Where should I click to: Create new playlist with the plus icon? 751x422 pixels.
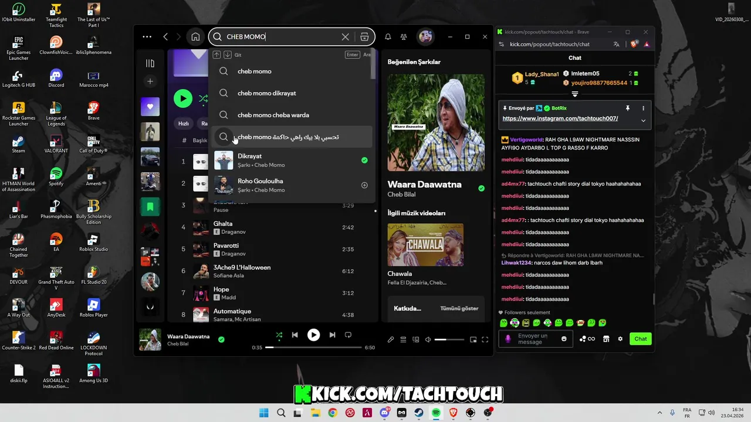150,81
